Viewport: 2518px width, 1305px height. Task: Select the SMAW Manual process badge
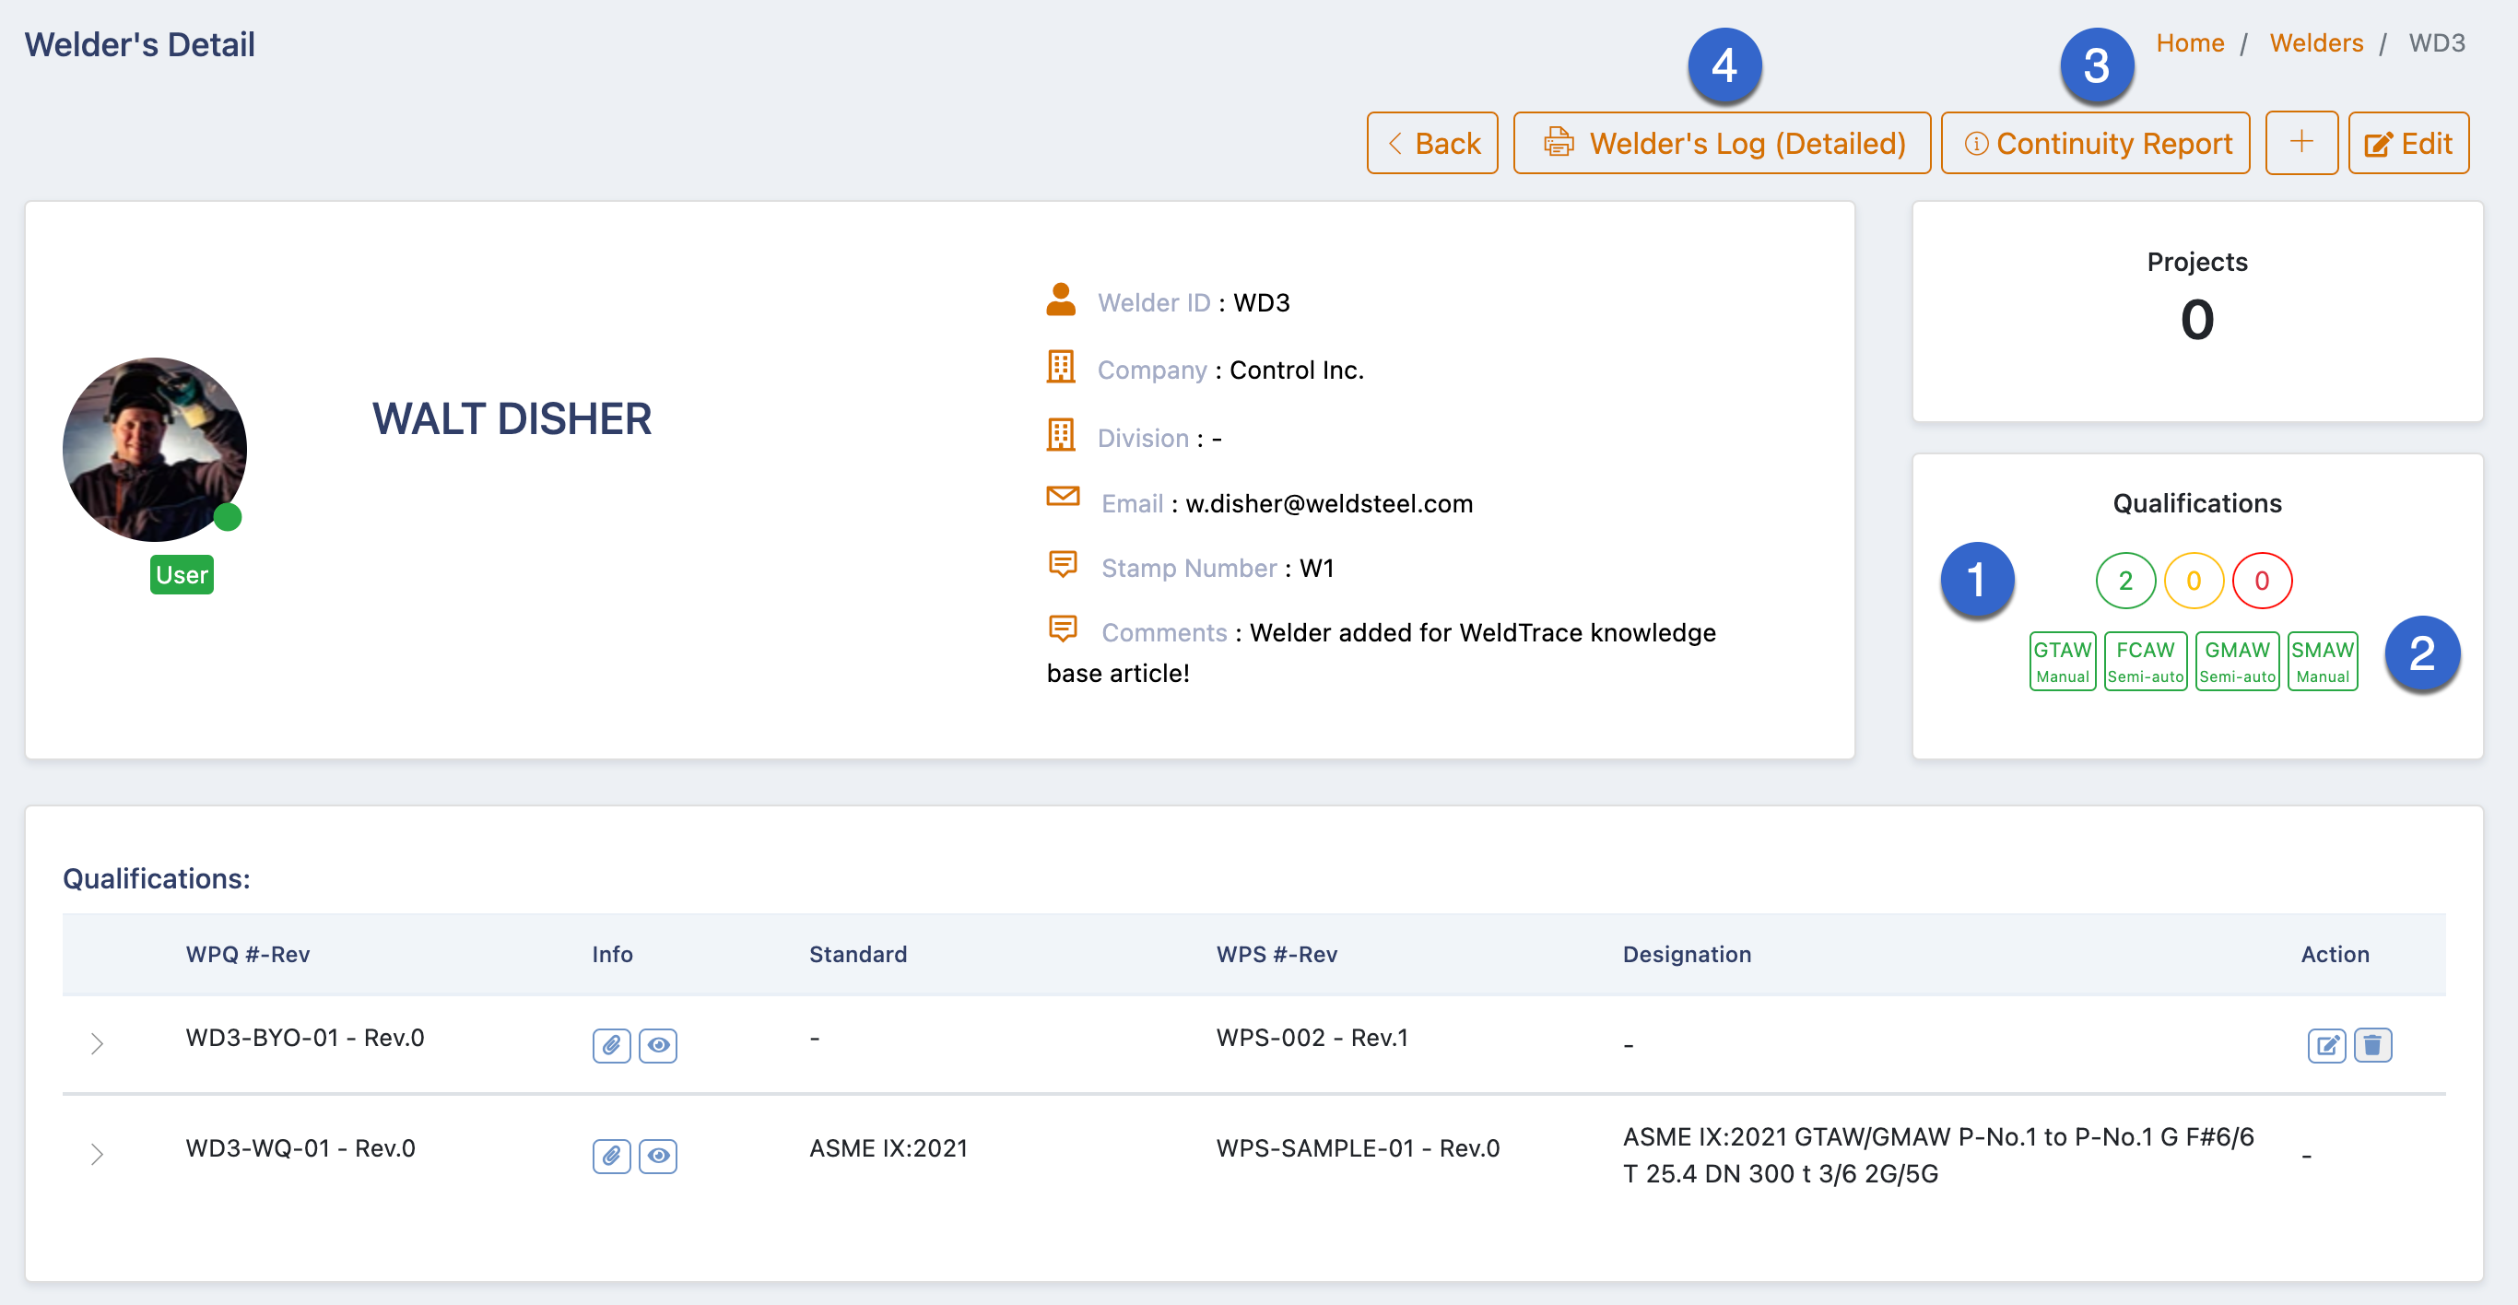[x=2323, y=661]
